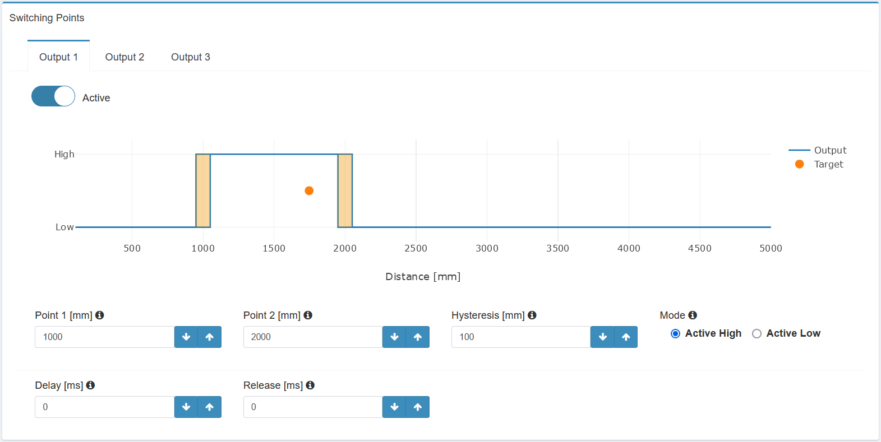Click info icon beside Point 2 label
This screenshot has width=881, height=442.
coord(308,315)
